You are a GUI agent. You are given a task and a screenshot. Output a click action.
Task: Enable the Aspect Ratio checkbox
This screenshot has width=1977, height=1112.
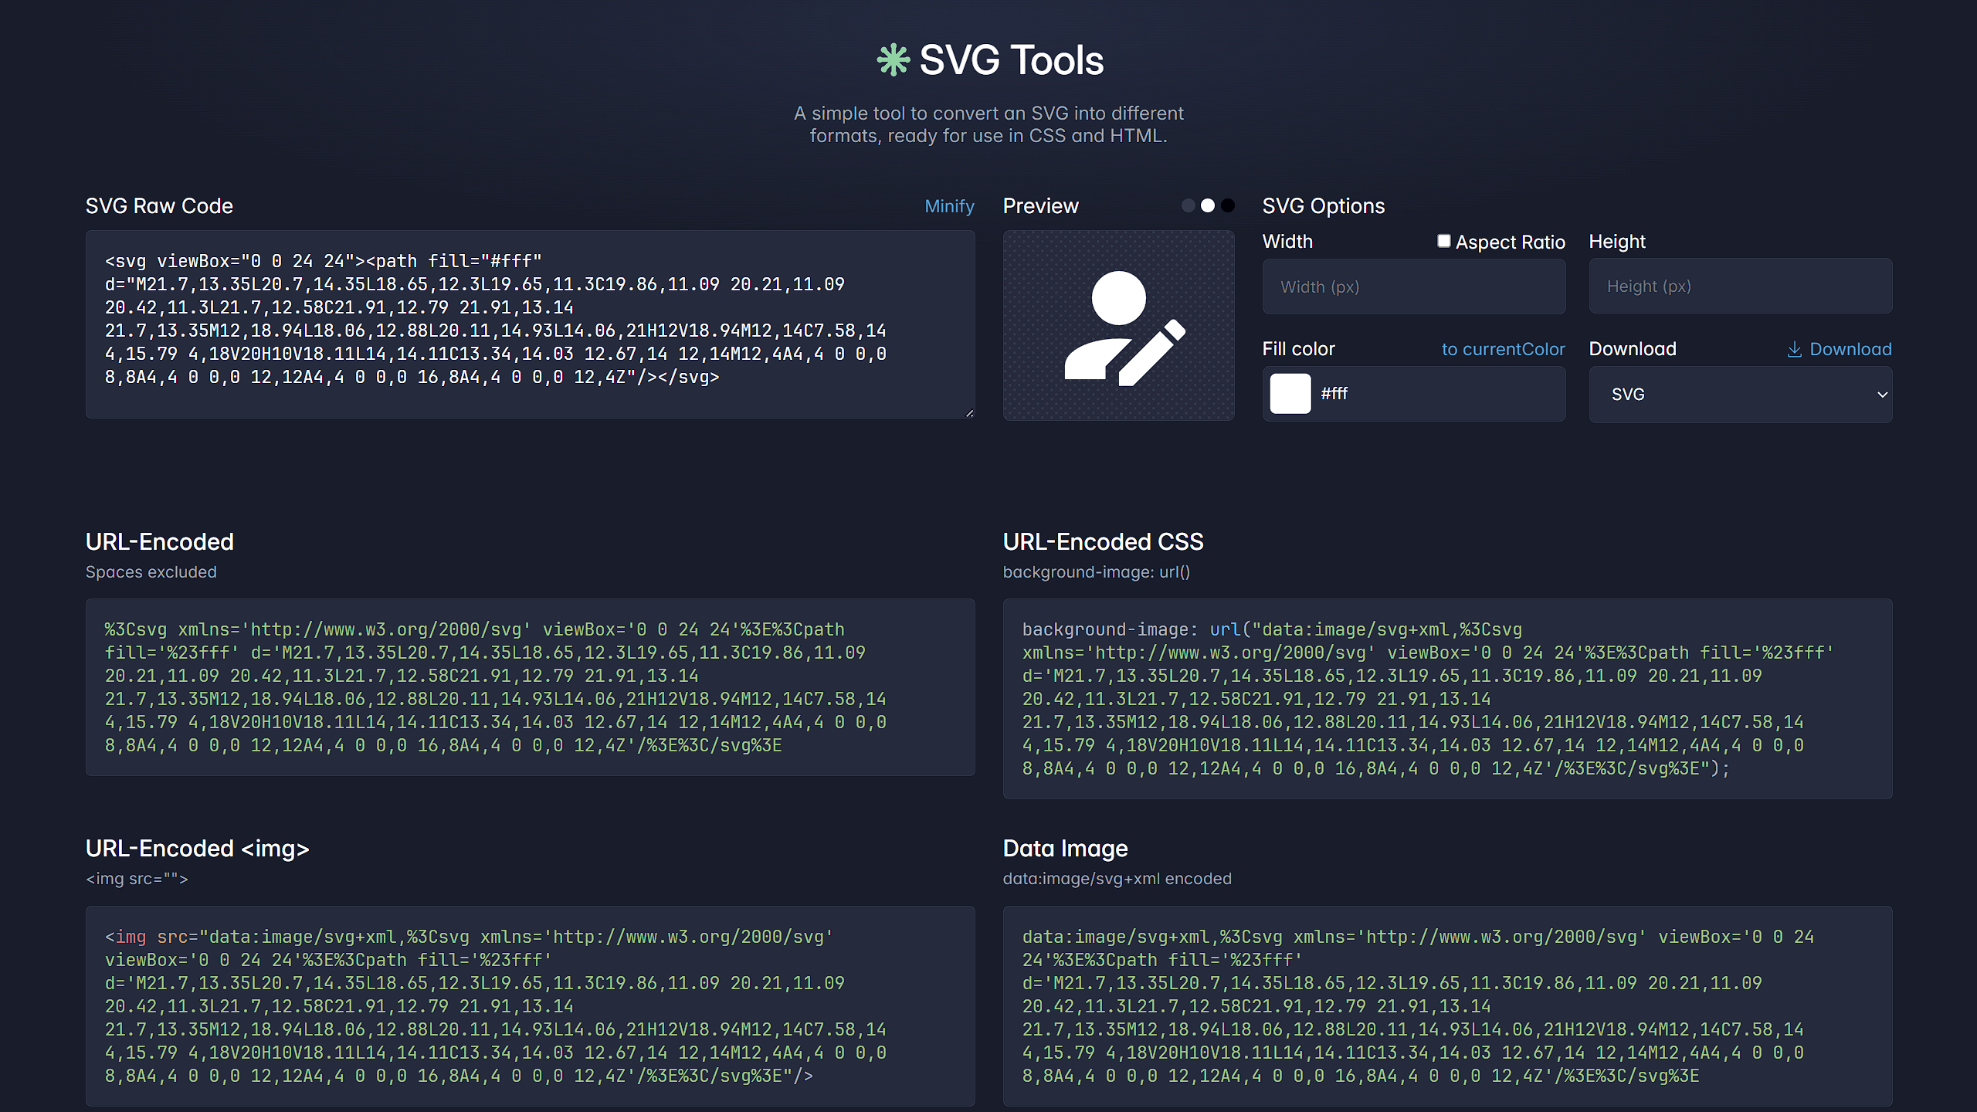tap(1443, 241)
